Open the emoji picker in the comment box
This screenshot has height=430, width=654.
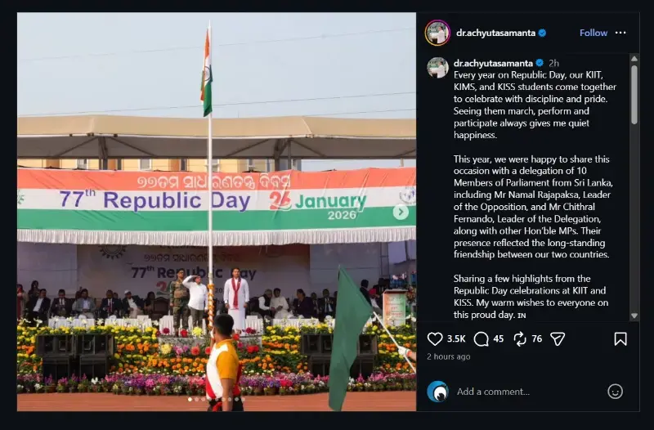point(615,392)
